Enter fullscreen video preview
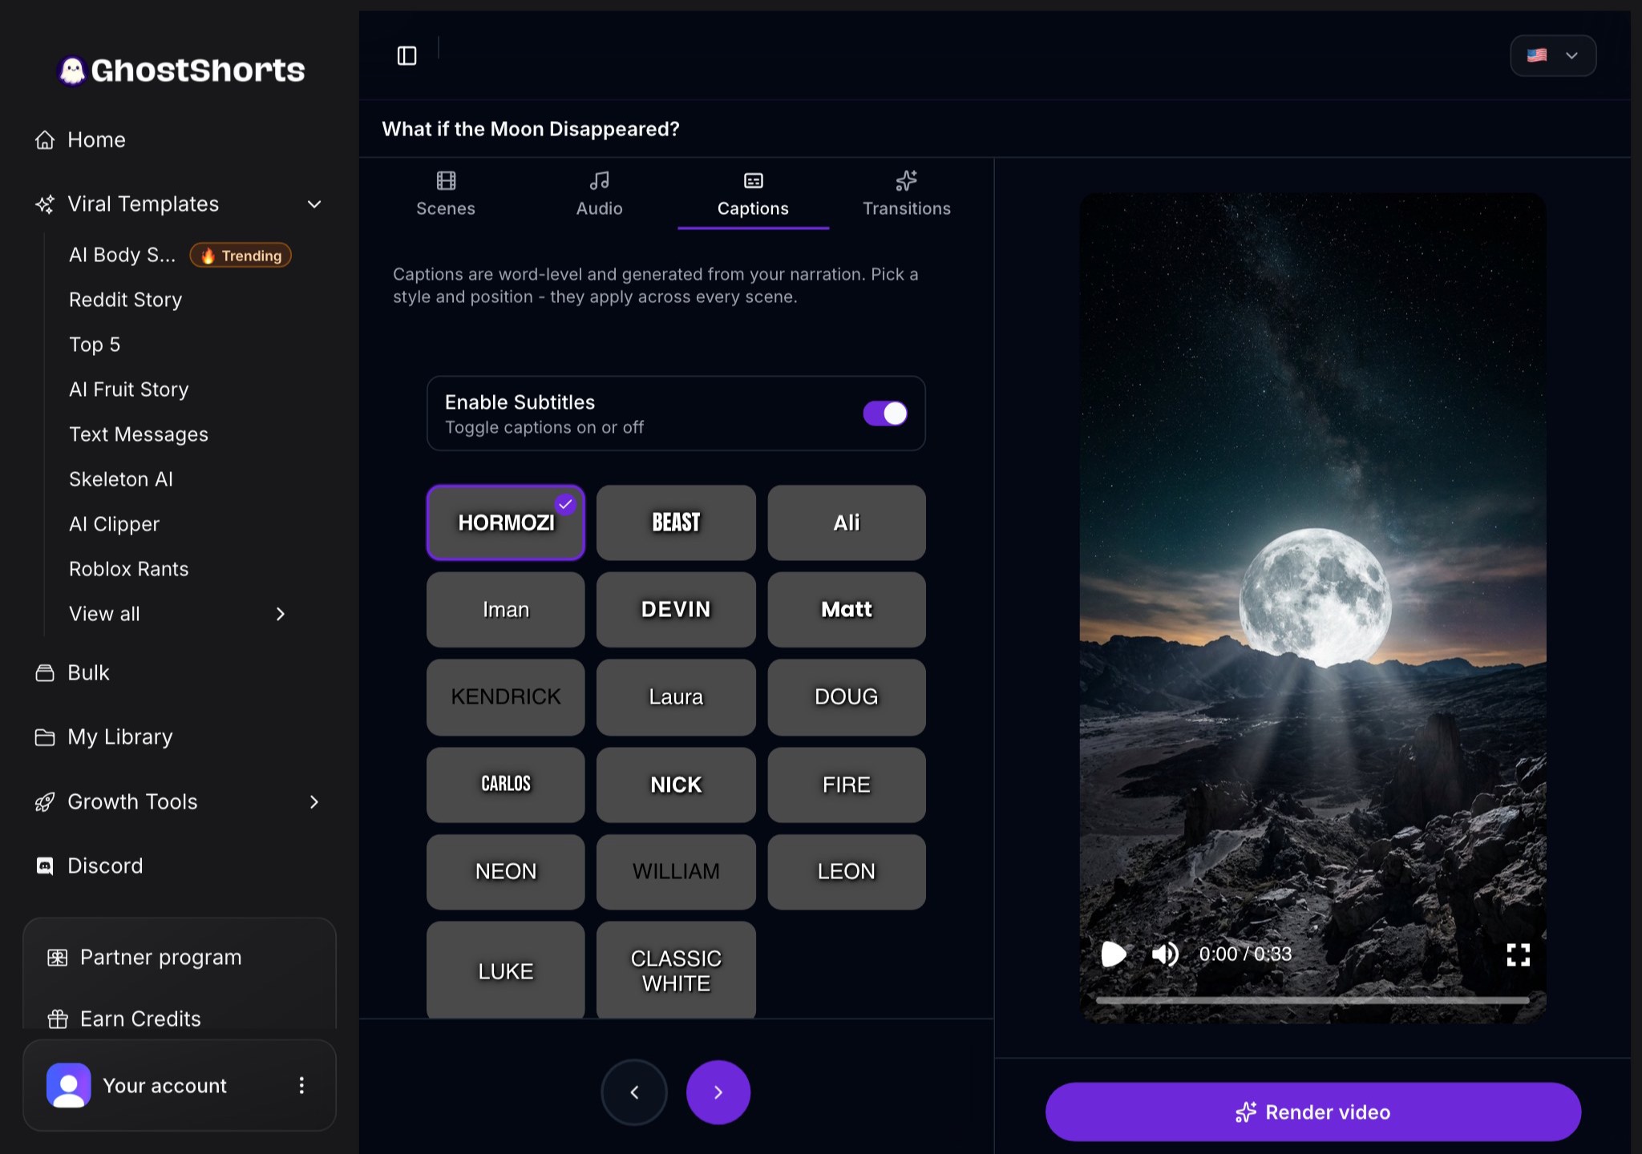Screen dimensions: 1642x1154 click(1518, 954)
